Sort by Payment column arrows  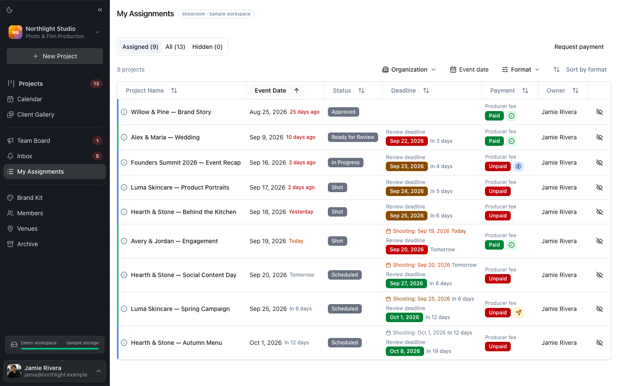[x=525, y=90]
